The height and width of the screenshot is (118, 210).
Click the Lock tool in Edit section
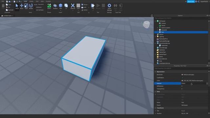(x=84, y=7)
